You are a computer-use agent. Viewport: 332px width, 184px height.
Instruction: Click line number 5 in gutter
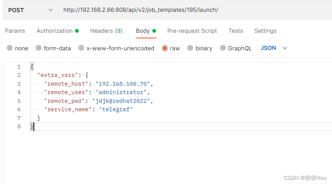point(19,101)
